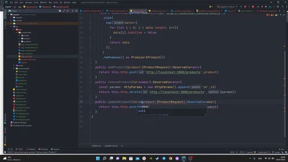Click HttpService breadcrumb at editor bottom
This screenshot has height=162, width=288.
point(96,146)
